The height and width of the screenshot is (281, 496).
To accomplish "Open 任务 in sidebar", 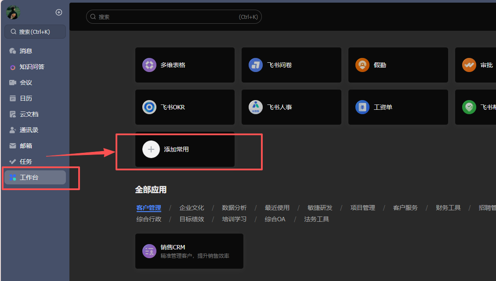I will (x=35, y=162).
